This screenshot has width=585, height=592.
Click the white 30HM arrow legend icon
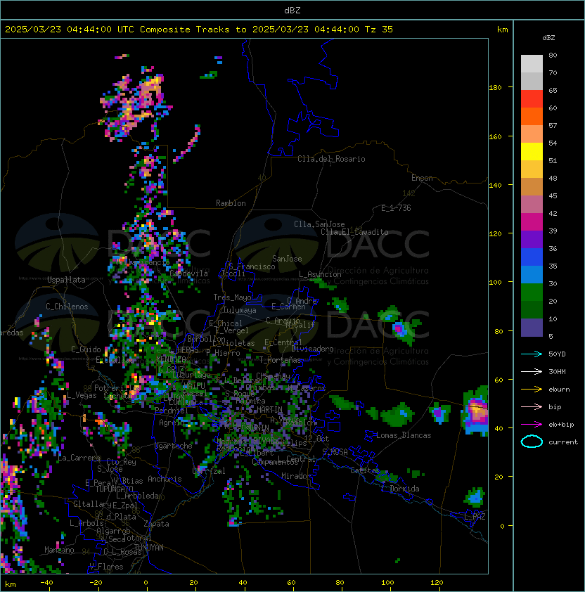click(x=532, y=371)
